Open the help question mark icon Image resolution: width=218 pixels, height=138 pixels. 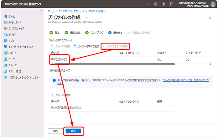point(163,4)
